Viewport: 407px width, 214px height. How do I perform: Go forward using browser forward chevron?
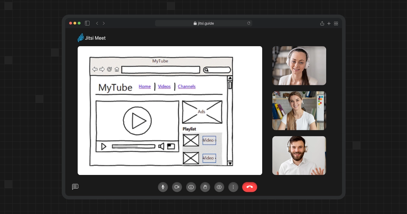104,23
